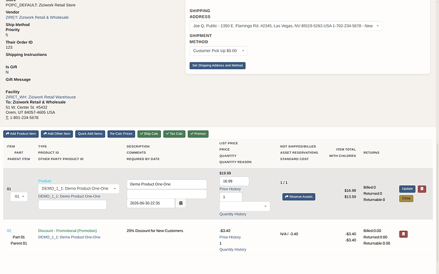Screen dimensions: 439x274
Task: Click the Update button for item 01
Action: (407, 189)
